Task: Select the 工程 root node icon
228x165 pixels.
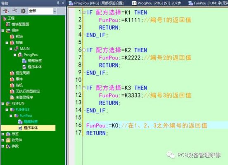Action: (x=5, y=19)
